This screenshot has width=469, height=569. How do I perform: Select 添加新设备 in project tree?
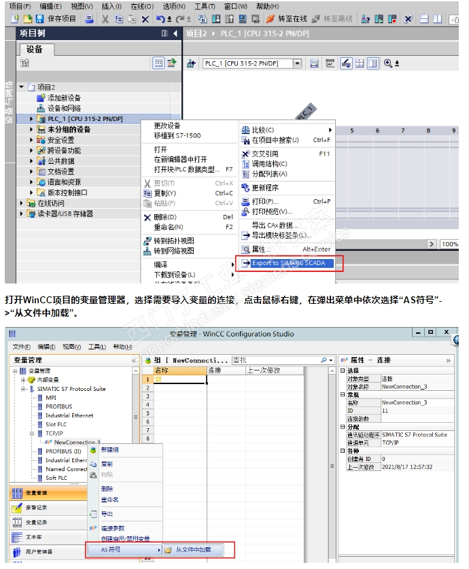(x=64, y=98)
